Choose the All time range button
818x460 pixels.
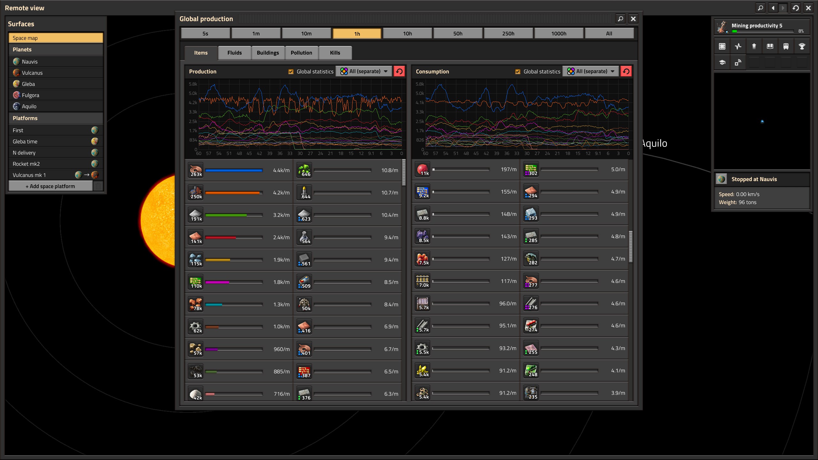point(609,34)
